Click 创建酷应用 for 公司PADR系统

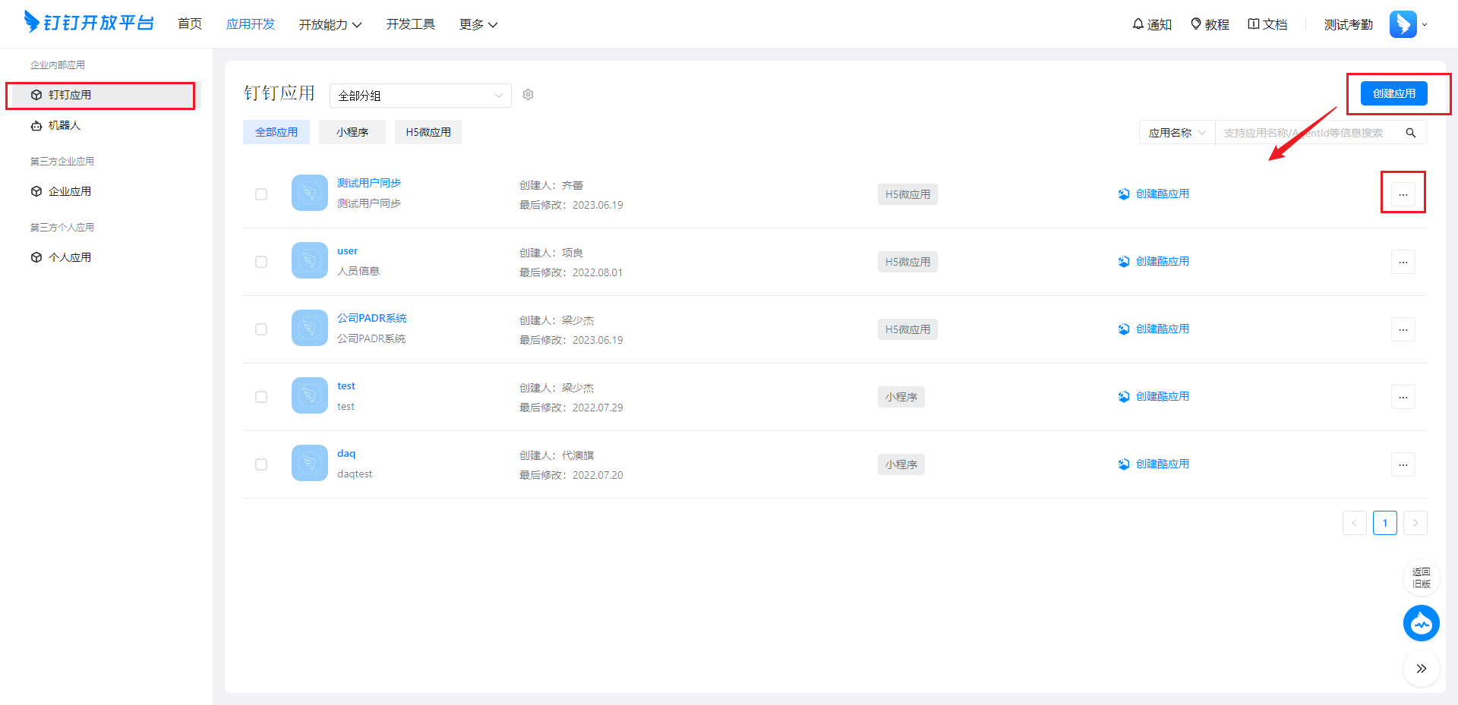(x=1153, y=329)
